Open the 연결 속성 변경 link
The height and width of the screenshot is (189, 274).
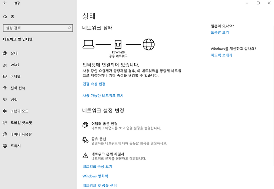coord(94,84)
